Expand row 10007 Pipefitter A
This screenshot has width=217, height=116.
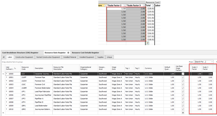click(6, 99)
